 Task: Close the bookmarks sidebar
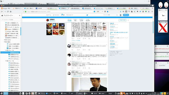click(20, 15)
